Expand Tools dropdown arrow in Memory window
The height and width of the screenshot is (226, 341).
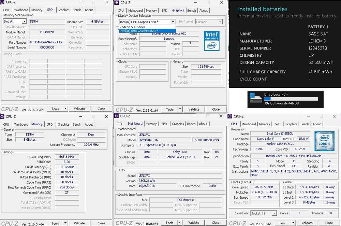pyautogui.click(x=65, y=223)
